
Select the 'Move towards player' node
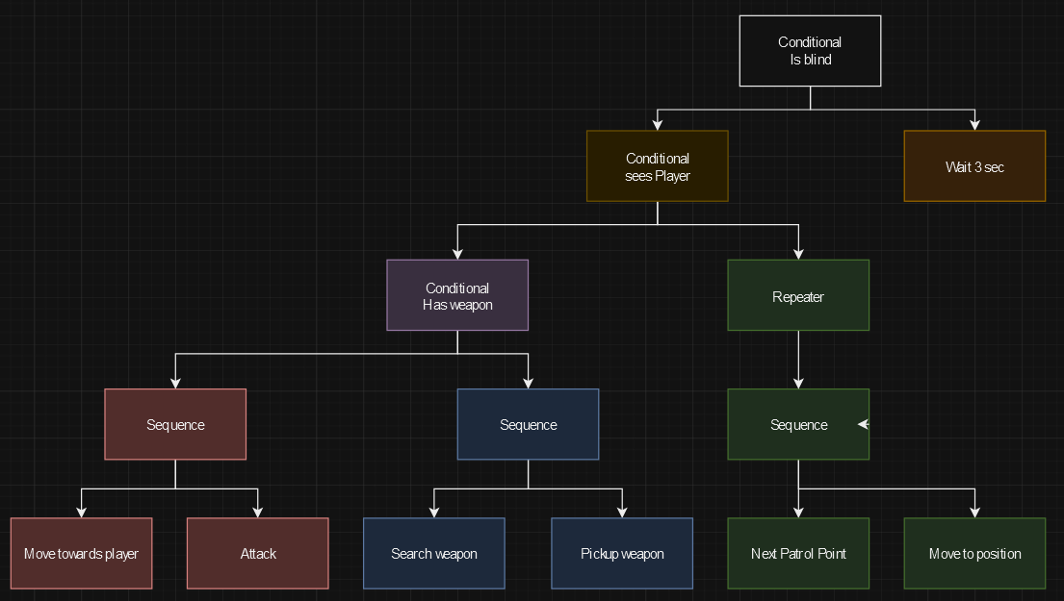(x=81, y=553)
